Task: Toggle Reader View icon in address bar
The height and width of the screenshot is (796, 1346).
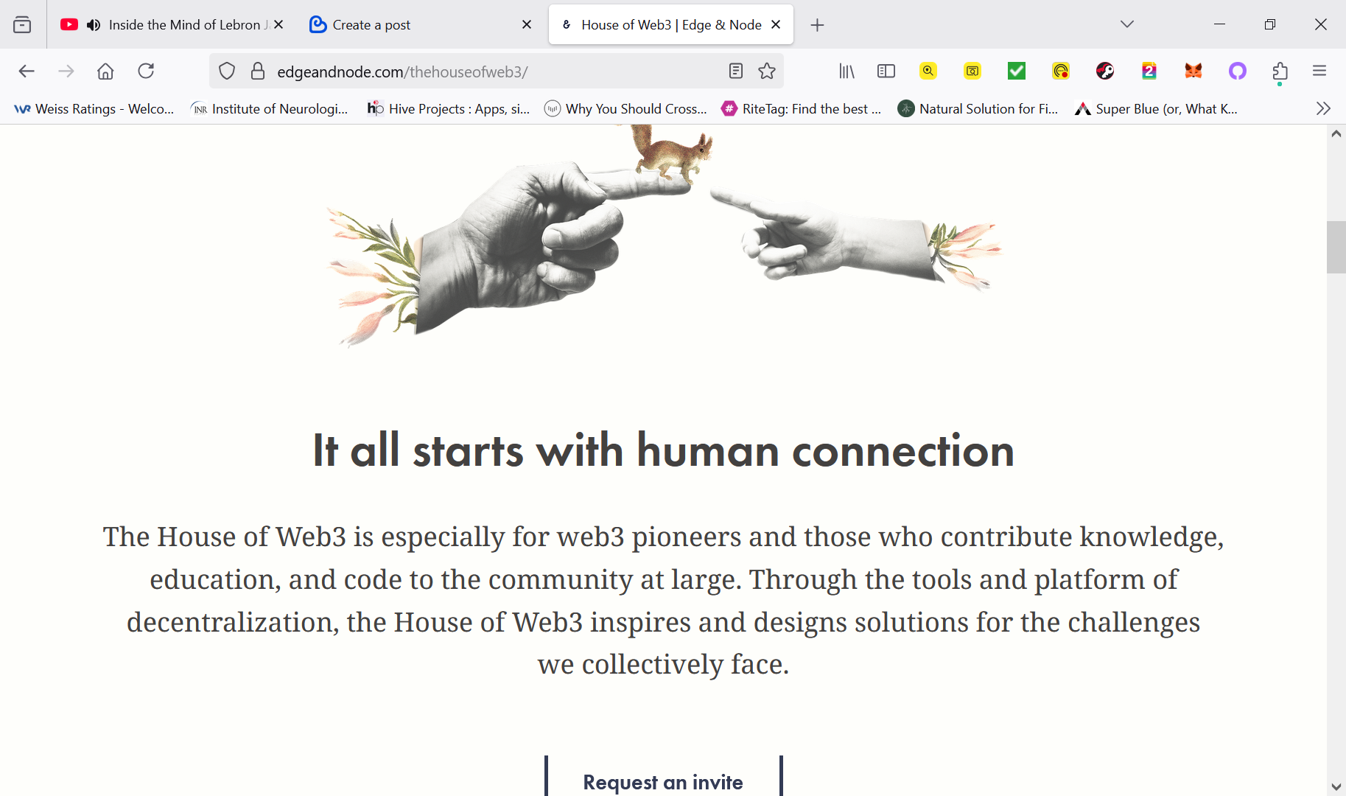Action: [x=735, y=71]
